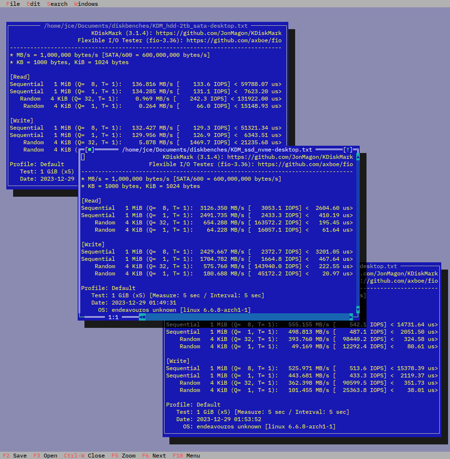This screenshot has width=450, height=459.
Task: Click the Date 2023-12-29 01:49:31 line in the nvme window
Action: pos(133,303)
